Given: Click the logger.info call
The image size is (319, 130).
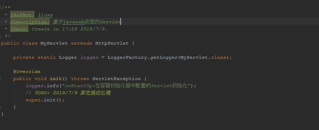Looking at the screenshot, I should click(42, 86).
